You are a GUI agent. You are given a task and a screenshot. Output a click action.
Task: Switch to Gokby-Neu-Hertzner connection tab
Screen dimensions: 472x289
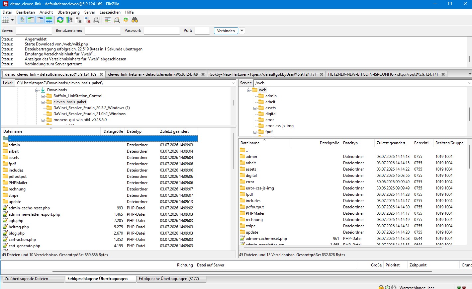coord(263,74)
